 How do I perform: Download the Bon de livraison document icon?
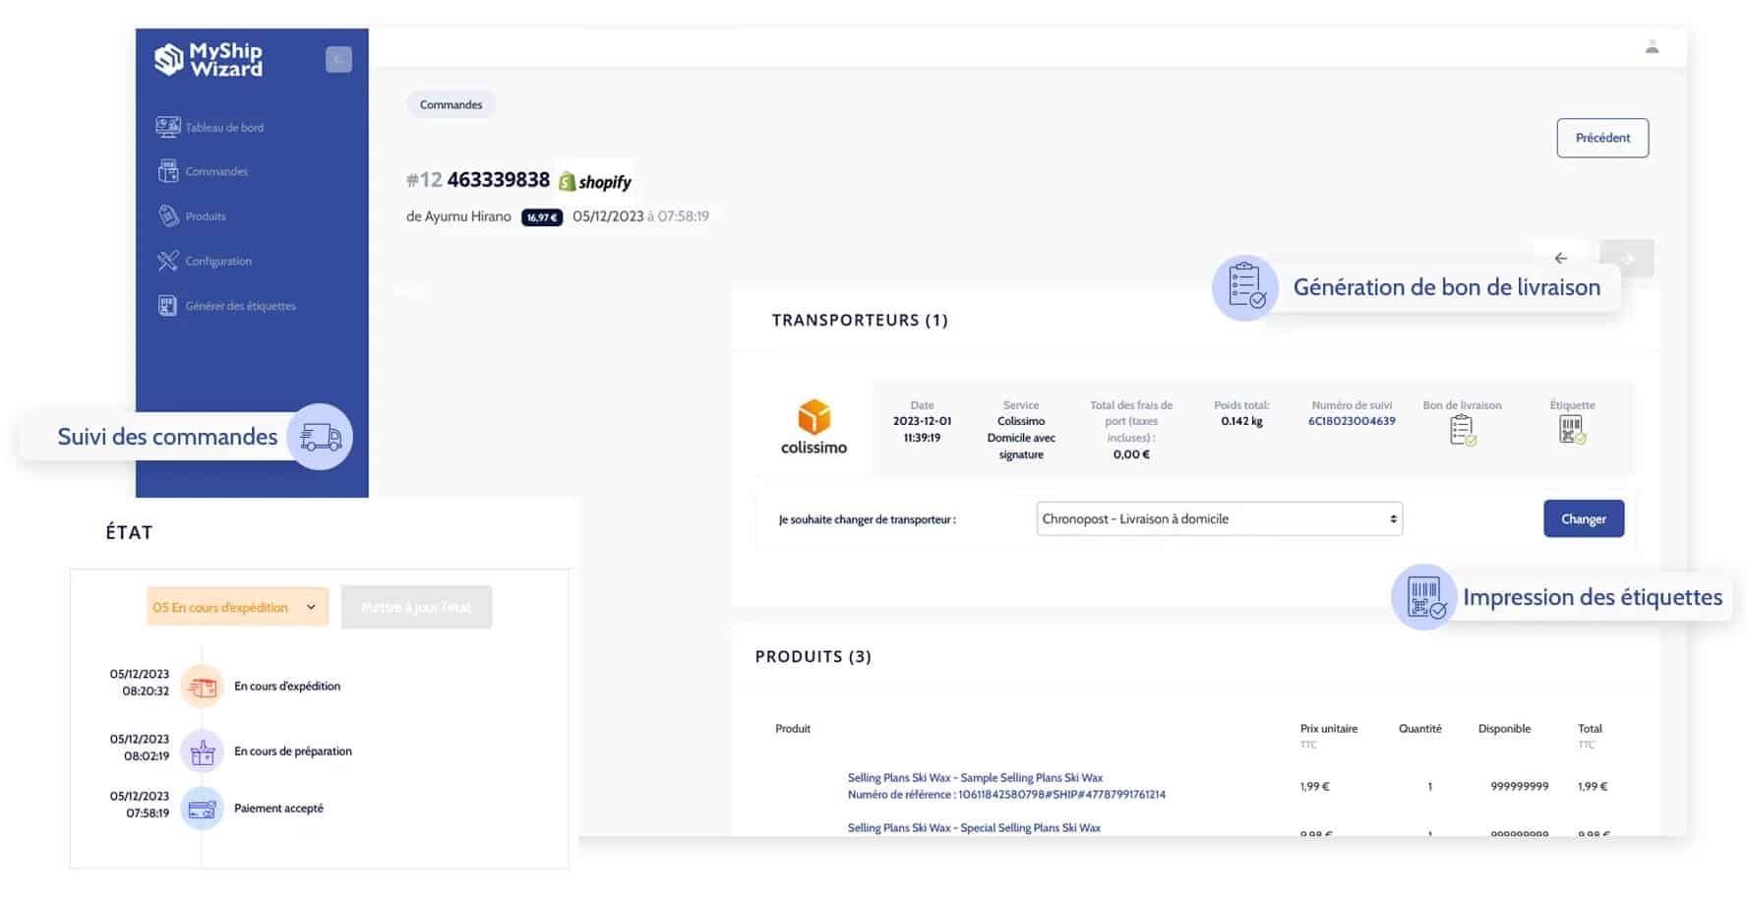point(1463,431)
